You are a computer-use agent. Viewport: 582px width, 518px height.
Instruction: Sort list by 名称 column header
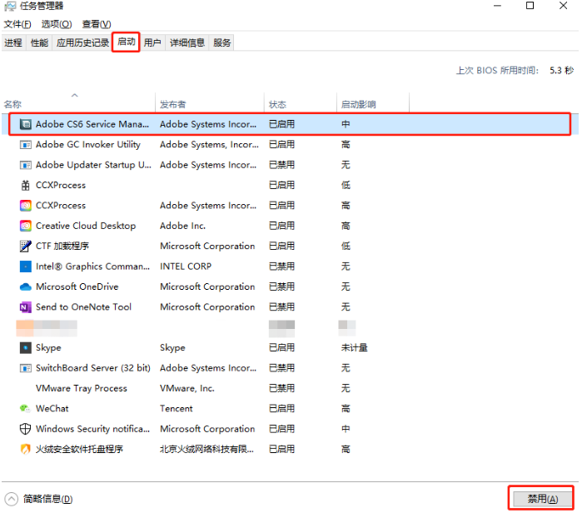12,105
